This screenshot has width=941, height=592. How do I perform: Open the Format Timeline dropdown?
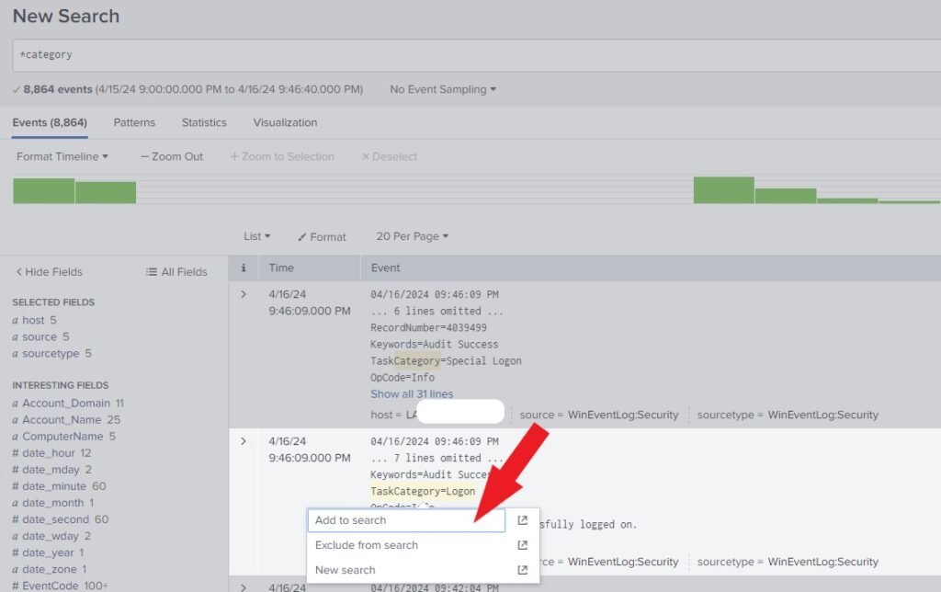click(62, 156)
